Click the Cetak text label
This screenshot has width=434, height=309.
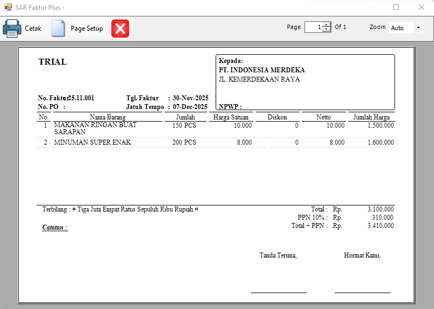click(33, 28)
